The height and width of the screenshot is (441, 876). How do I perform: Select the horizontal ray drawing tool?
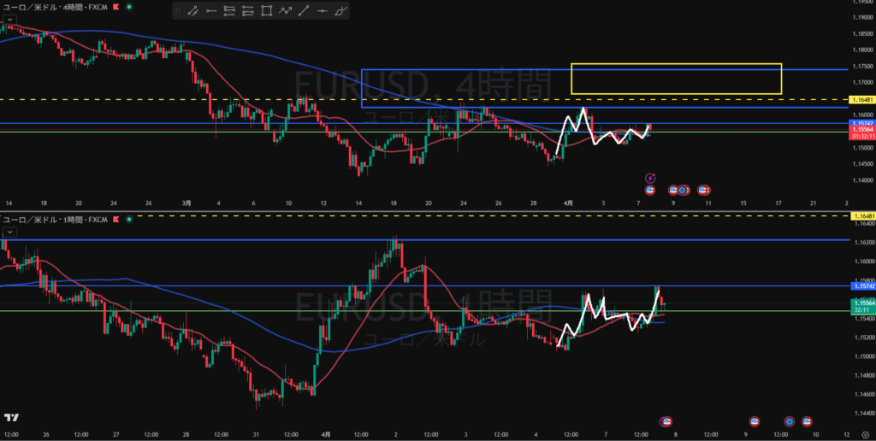tap(210, 11)
